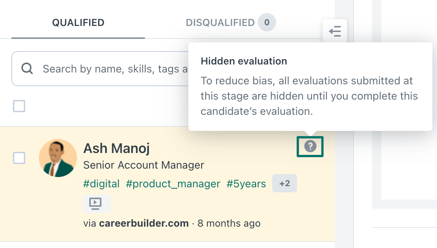Click the hidden evaluation question mark icon
437x248 pixels.
click(310, 147)
